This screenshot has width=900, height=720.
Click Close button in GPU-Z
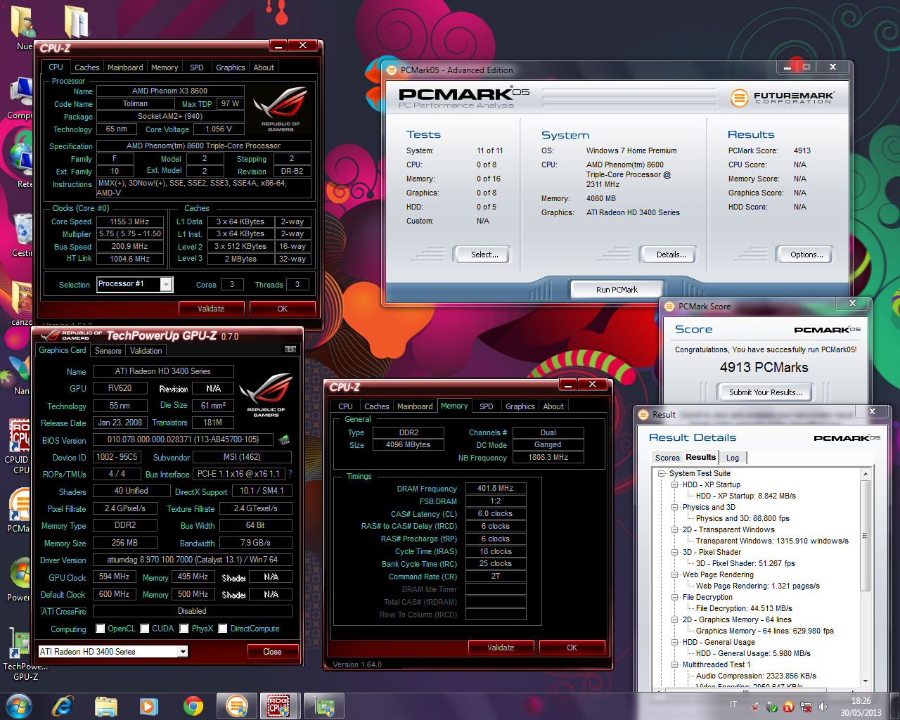click(272, 652)
